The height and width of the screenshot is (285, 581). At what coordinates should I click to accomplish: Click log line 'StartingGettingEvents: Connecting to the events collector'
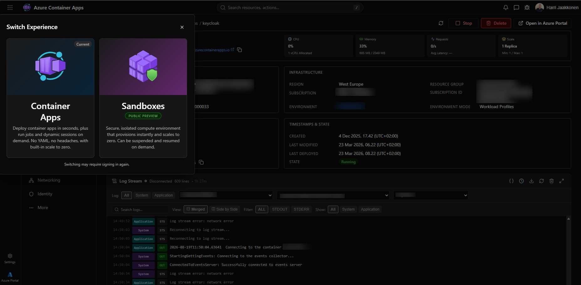click(x=232, y=256)
